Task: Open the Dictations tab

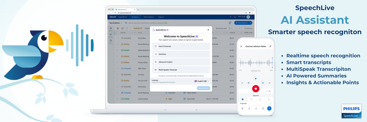Action: click(x=135, y=17)
